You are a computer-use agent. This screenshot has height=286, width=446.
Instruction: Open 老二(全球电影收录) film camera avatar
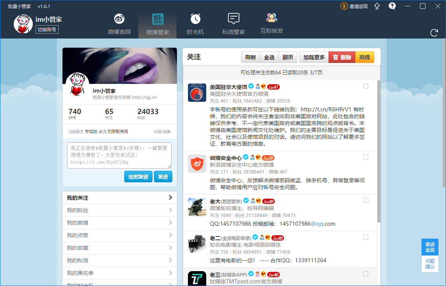[x=197, y=244]
